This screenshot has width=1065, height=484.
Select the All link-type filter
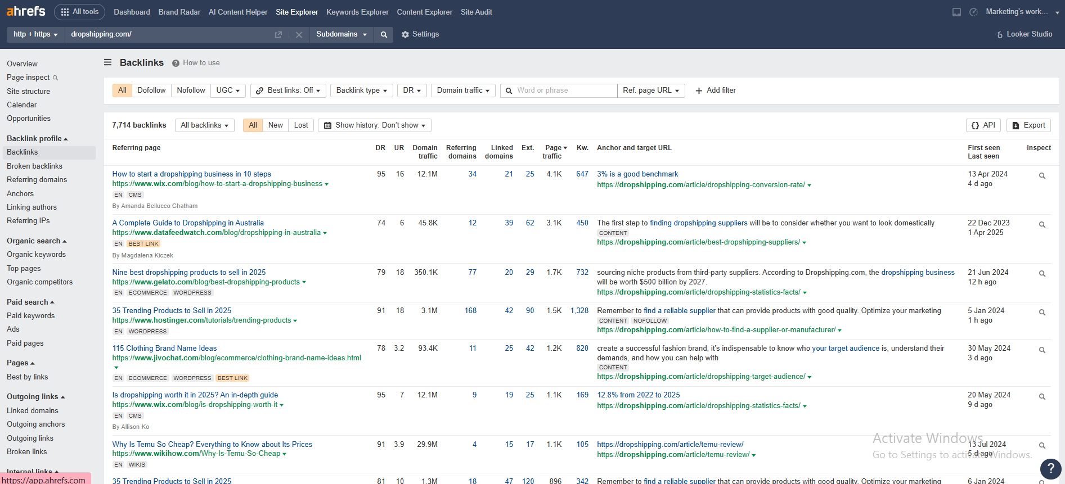tap(122, 91)
